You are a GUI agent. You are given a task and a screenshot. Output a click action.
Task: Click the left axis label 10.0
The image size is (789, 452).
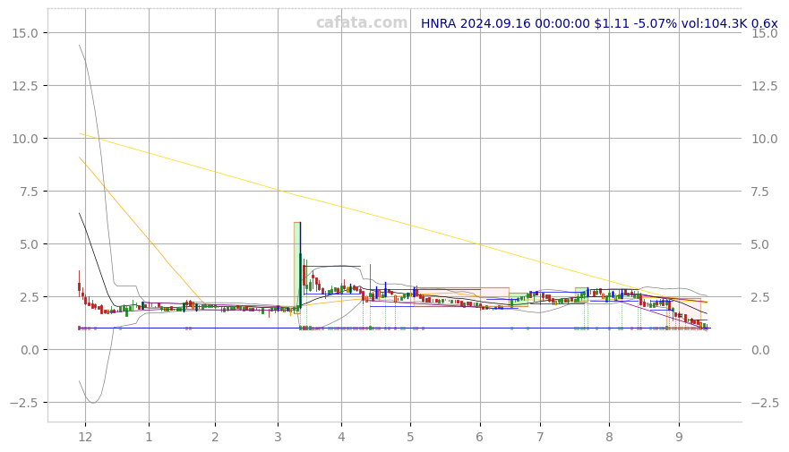pos(25,139)
